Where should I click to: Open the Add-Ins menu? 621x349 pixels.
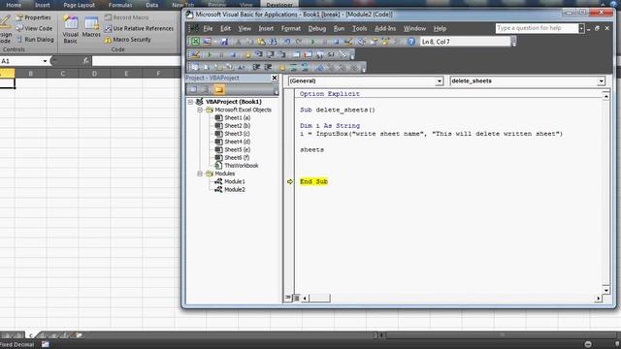click(x=385, y=28)
